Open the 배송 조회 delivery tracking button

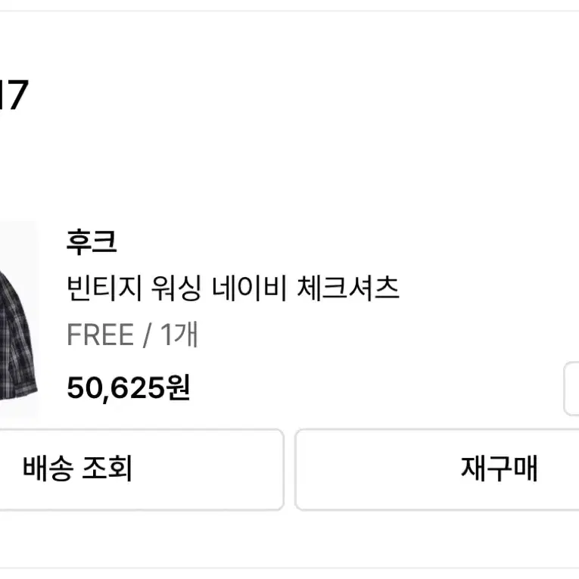(142, 470)
